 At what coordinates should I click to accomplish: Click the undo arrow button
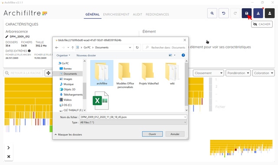pos(224,13)
